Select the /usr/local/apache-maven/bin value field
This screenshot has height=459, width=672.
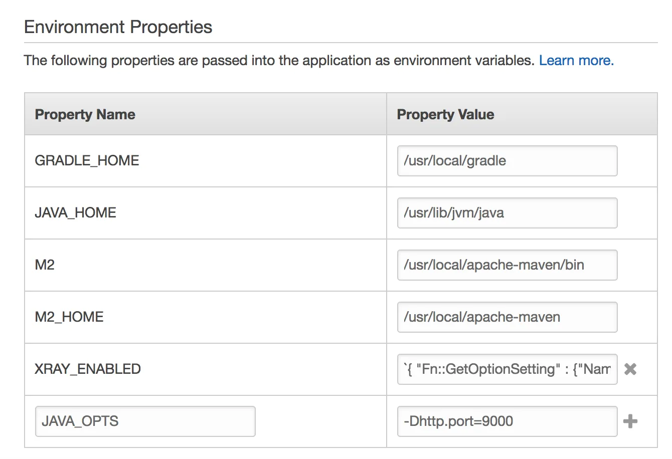coord(507,265)
